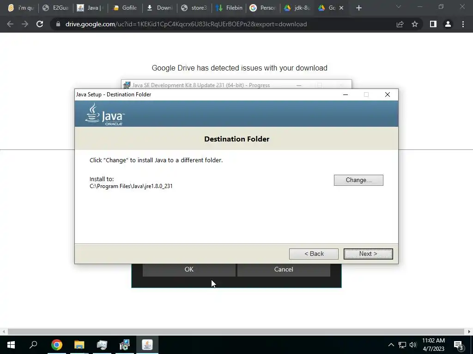Screen dimensions: 473x354
Task: Click the install path C:\Program Files\Java\jre1.8.0_231
Action: tap(131, 186)
